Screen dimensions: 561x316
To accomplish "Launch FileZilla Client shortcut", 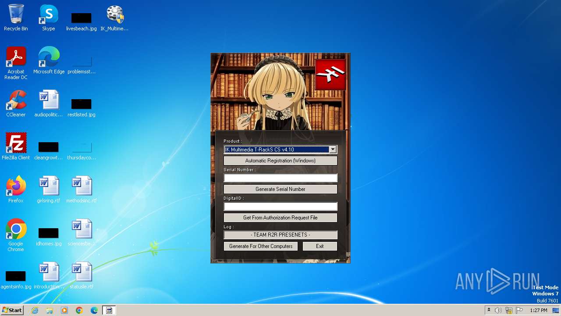I will pyautogui.click(x=16, y=147).
